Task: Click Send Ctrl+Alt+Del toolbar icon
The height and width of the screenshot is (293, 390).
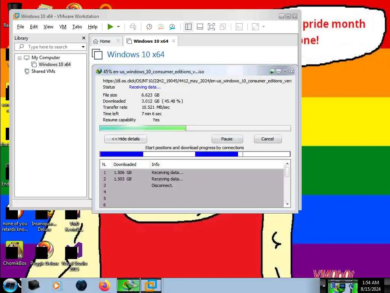Action: tap(133, 27)
